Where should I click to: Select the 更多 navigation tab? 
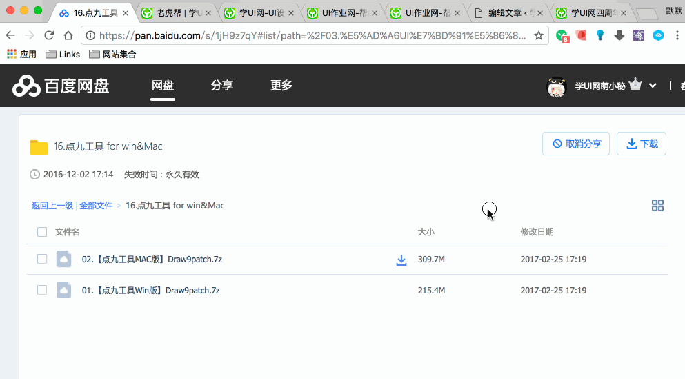[x=281, y=85]
